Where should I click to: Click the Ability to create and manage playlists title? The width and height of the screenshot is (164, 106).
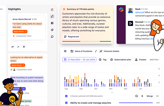[90, 103]
